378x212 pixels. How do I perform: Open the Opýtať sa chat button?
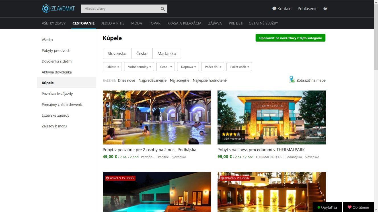[327, 207]
